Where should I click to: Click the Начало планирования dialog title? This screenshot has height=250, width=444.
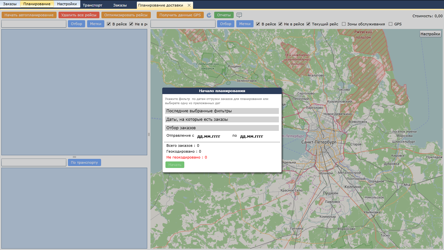pos(222,91)
